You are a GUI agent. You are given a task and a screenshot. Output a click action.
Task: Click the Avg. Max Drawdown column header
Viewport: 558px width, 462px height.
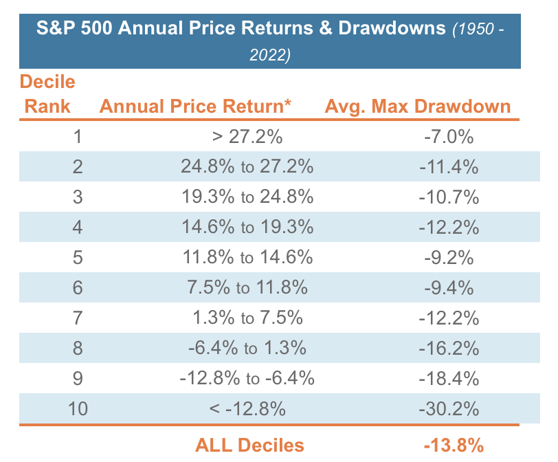coord(418,107)
